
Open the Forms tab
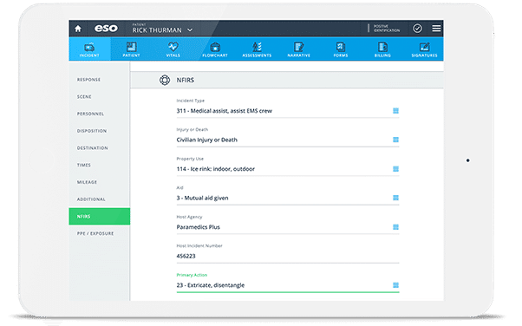(341, 49)
